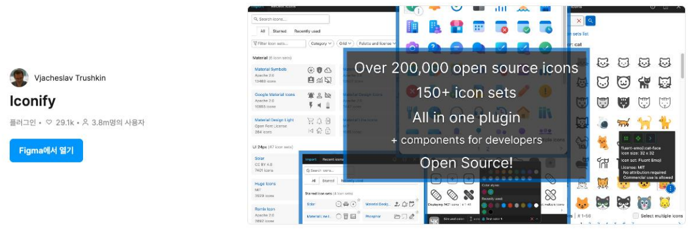
Task: Select the Iconify plugin title text
Action: pyautogui.click(x=33, y=101)
